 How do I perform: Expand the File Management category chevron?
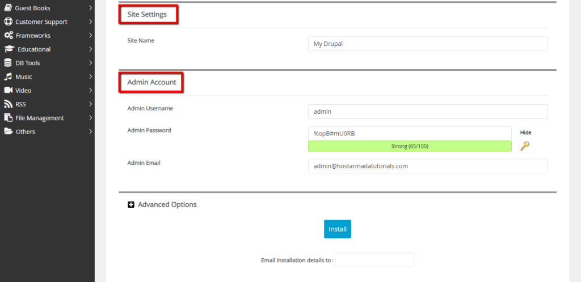click(x=90, y=118)
